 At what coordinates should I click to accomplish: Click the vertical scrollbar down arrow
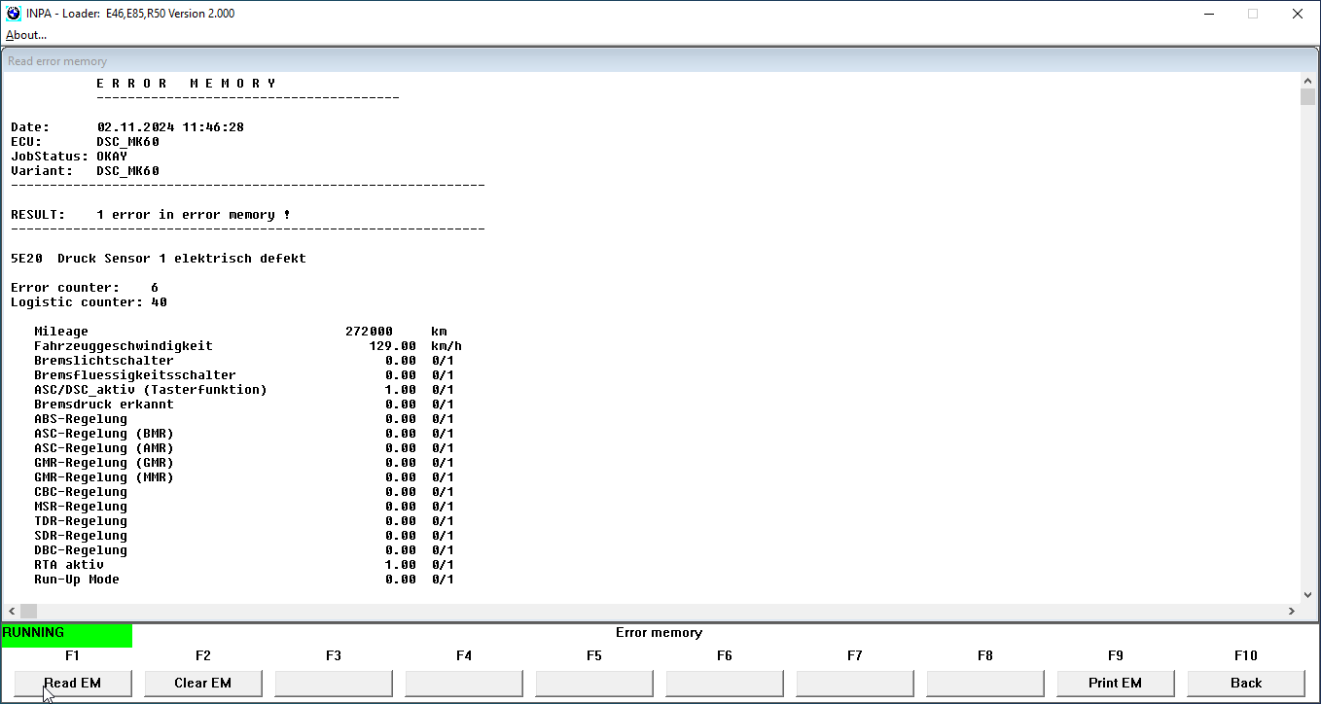point(1307,595)
